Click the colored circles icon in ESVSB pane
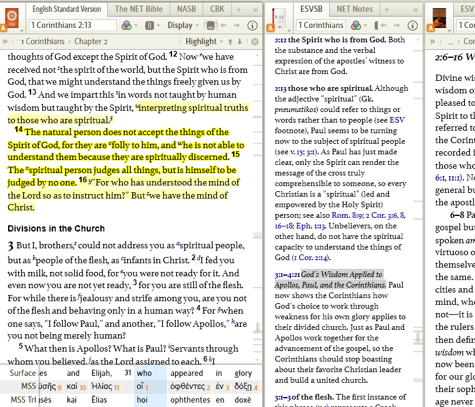The height and width of the screenshot is (407, 475). point(356,26)
